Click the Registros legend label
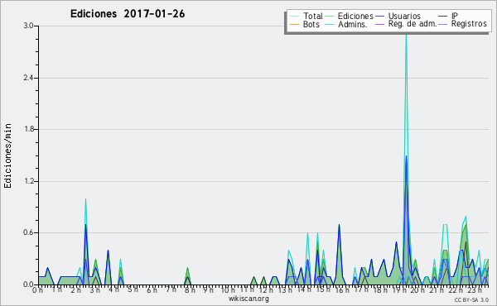Image resolution: width=497 pixels, height=306 pixels. click(469, 24)
